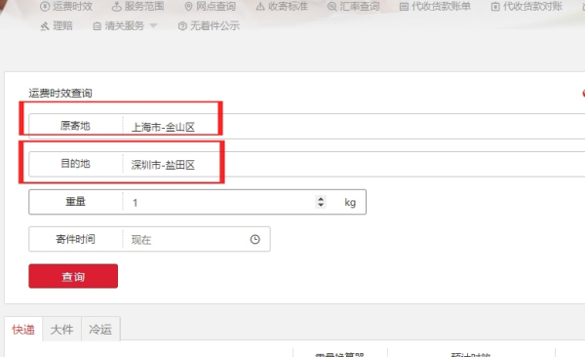
Task: Switch to the 大件 tab
Action: point(62,330)
